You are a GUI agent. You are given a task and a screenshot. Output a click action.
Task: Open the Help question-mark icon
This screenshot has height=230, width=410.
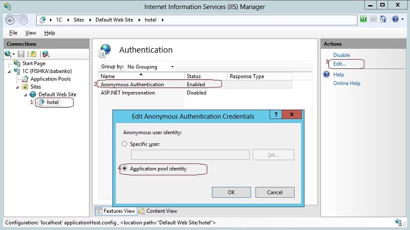395,19
